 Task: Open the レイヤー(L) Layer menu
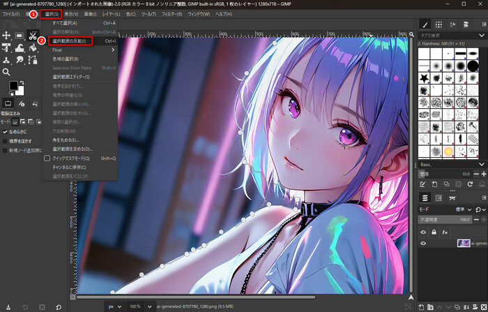pyautogui.click(x=111, y=15)
